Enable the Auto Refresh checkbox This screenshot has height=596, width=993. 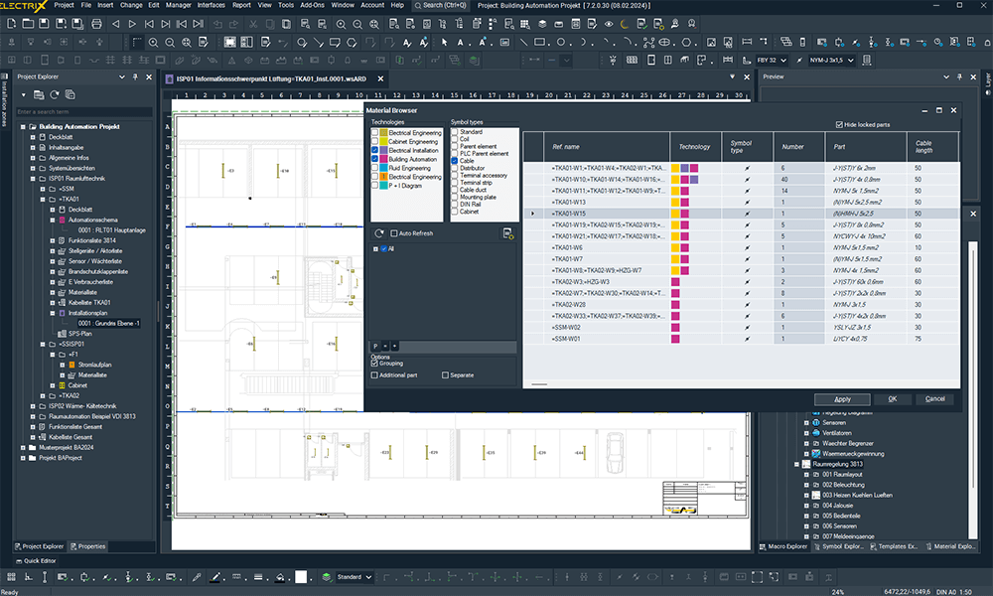click(x=393, y=233)
